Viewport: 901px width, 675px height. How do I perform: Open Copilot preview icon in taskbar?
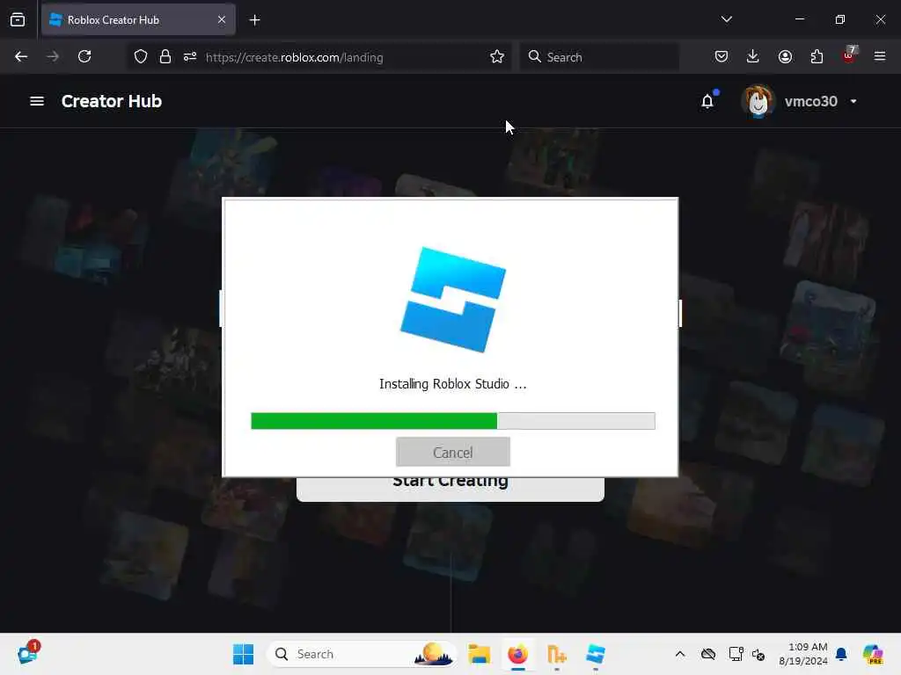click(x=873, y=654)
